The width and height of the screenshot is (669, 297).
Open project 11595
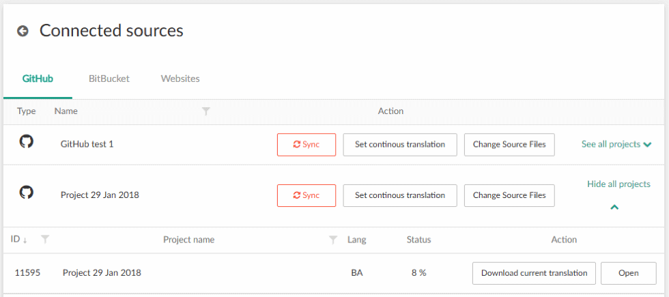tap(629, 273)
